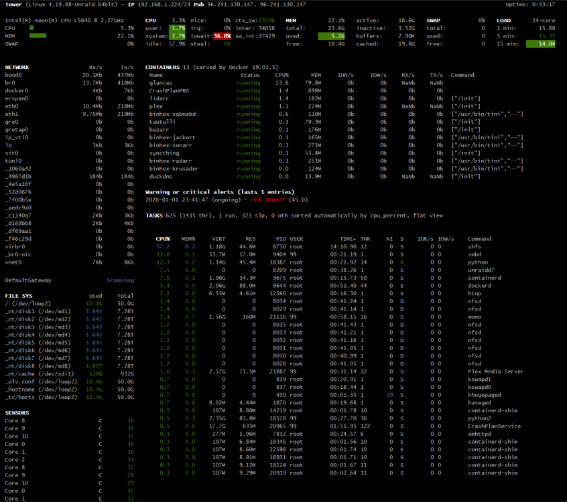Click the smbd process command
Image resolution: width=567 pixels, height=502 pixels.
coord(475,254)
